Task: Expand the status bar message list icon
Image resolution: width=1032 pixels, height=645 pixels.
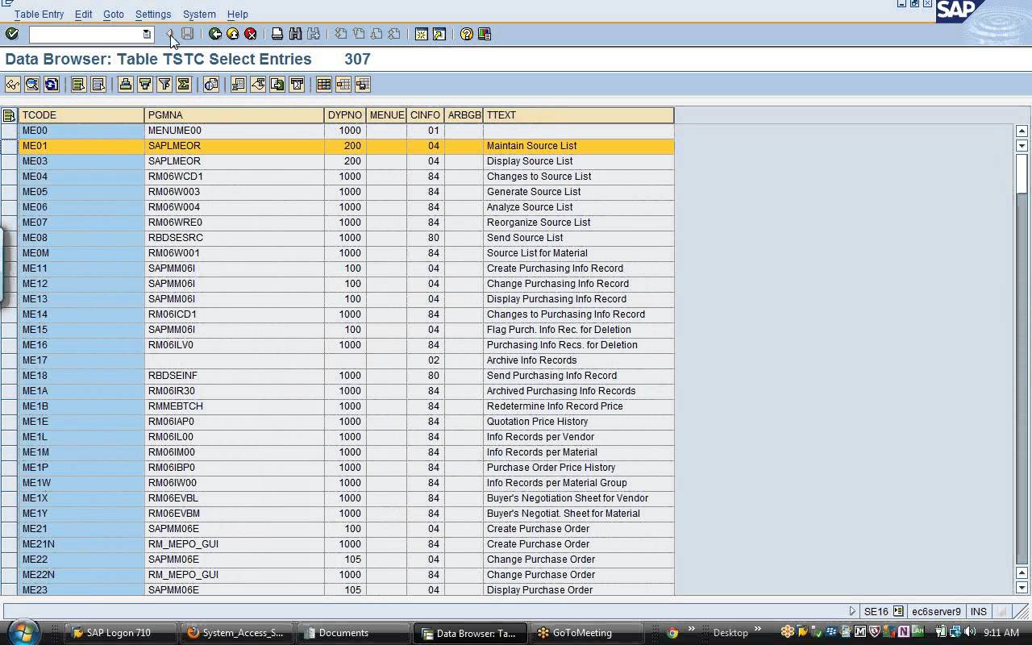Action: coord(852,611)
